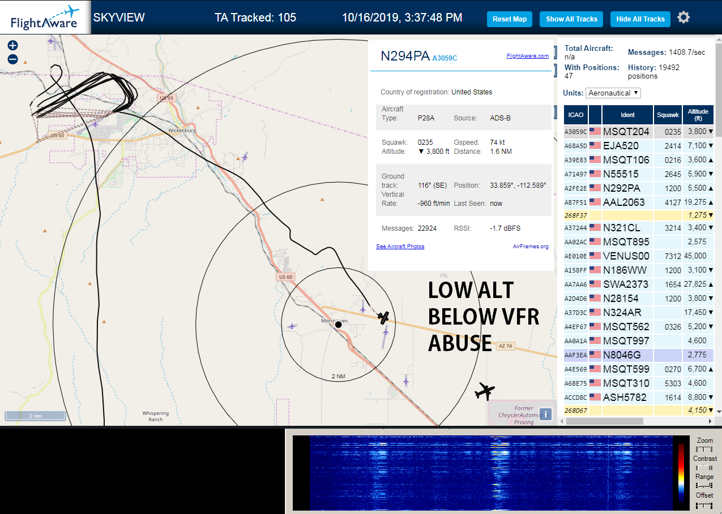Screen dimensions: 722x514
Task: Select the MSQT106 aircraft row
Action: (639, 160)
